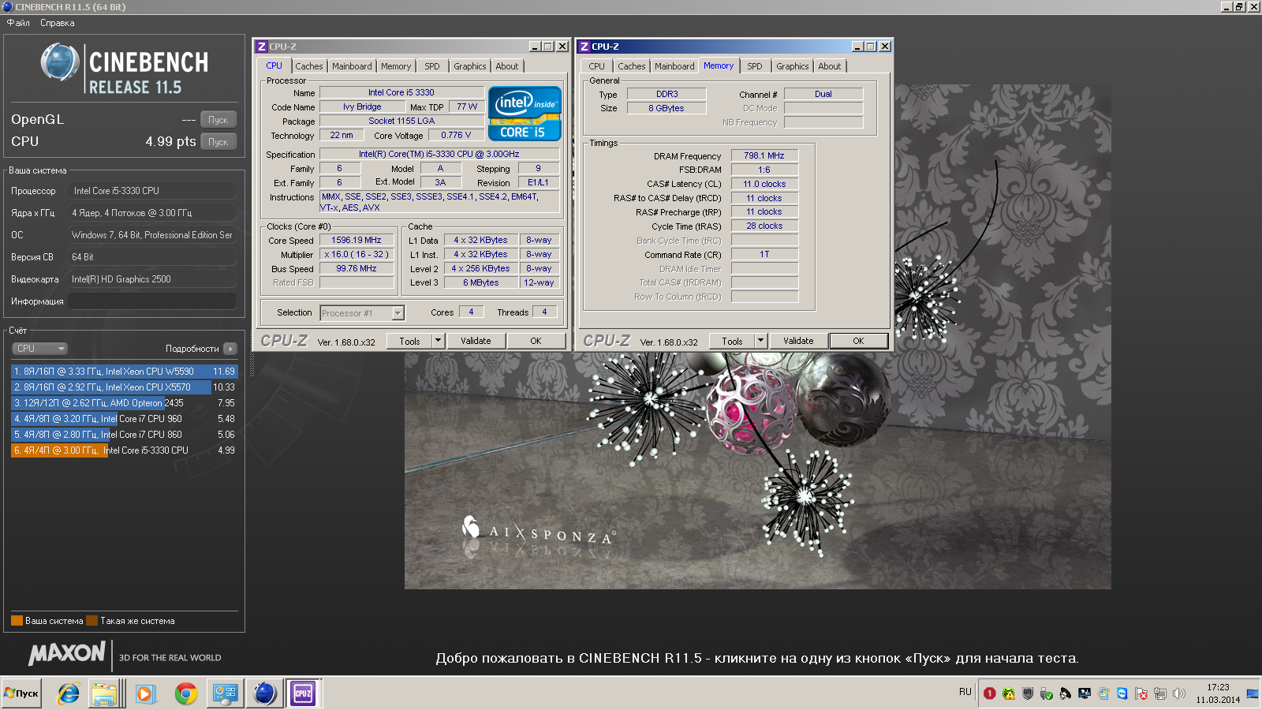Run the OpenGL test with Пуск

point(218,120)
